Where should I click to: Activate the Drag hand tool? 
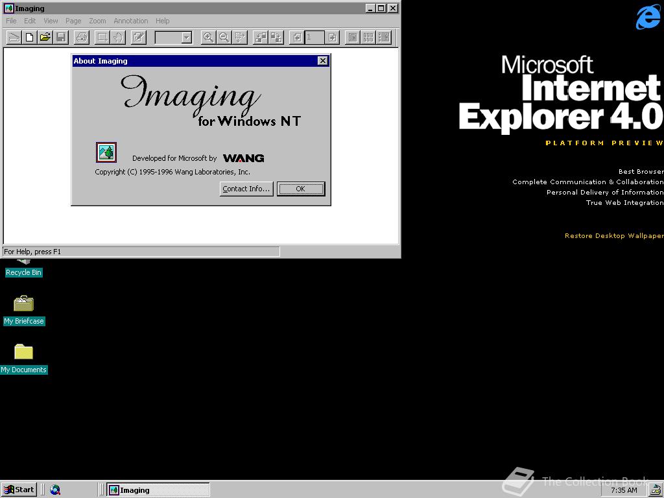click(118, 37)
